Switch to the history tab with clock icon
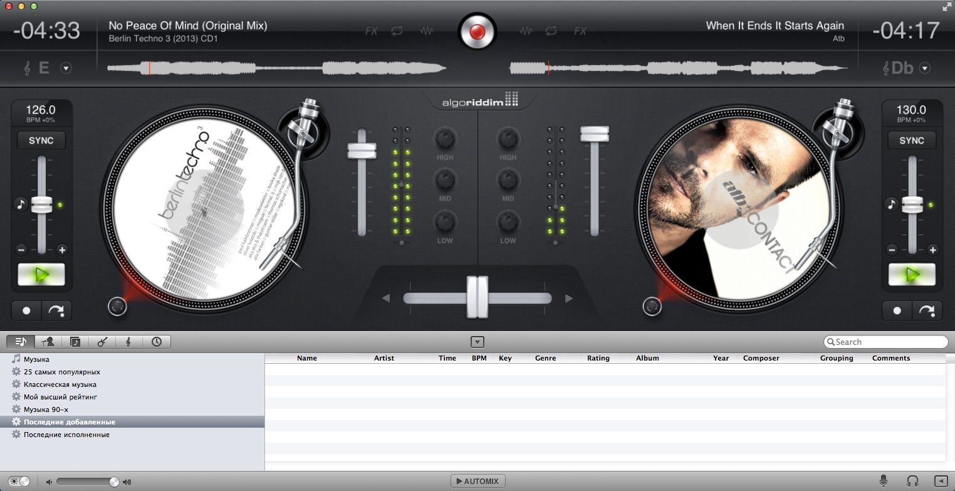This screenshot has width=955, height=491. point(157,342)
